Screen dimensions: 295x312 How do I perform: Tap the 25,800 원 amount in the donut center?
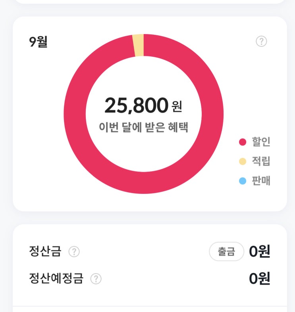coord(143,105)
